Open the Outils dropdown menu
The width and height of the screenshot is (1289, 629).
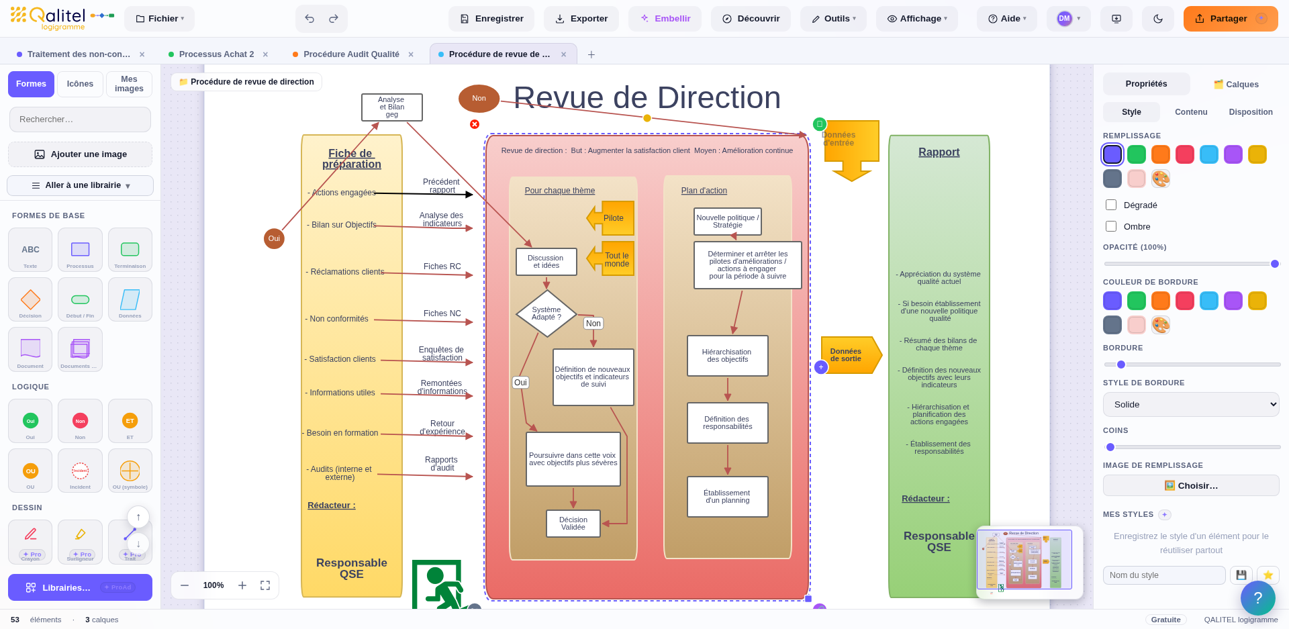[833, 19]
